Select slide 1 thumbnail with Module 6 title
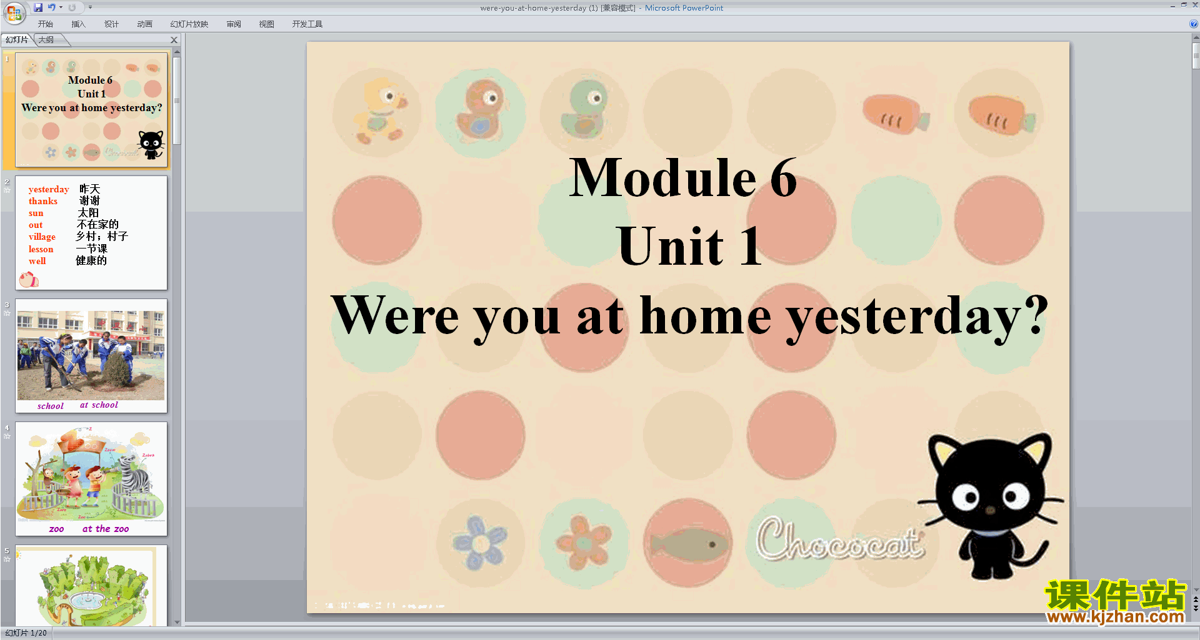 [91, 109]
